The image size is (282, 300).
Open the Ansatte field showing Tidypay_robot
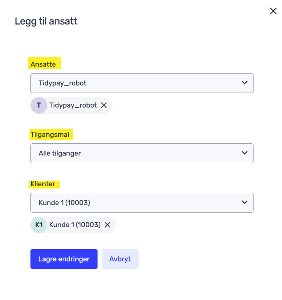click(x=142, y=83)
